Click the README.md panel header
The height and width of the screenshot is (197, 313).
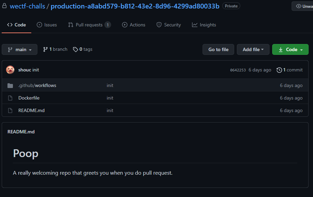click(x=21, y=132)
